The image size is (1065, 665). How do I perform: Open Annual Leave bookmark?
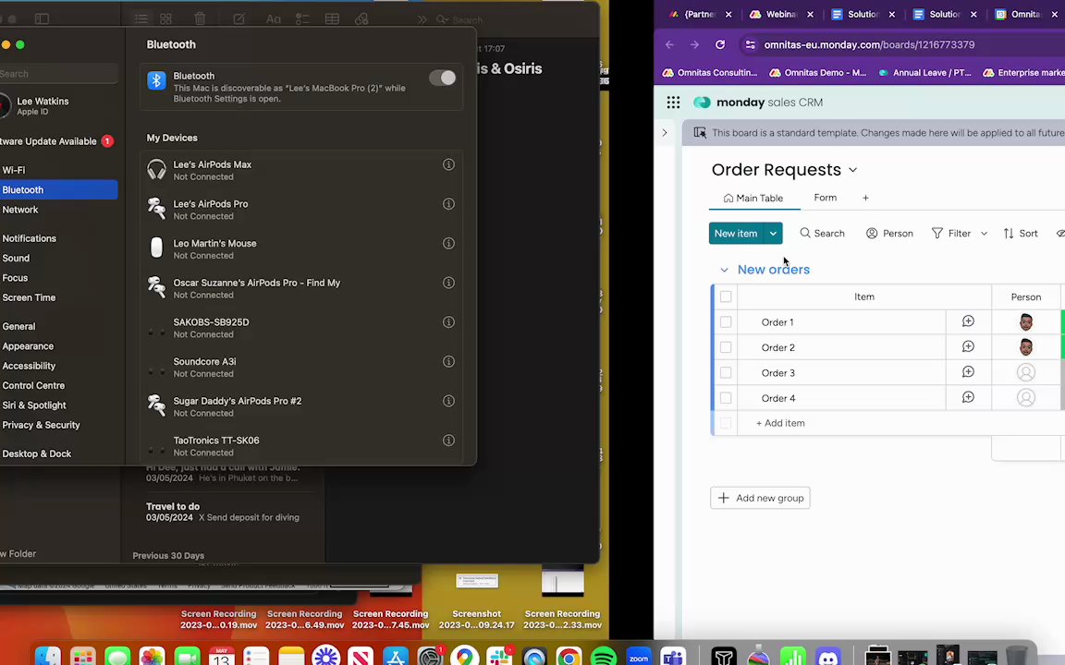[x=925, y=73]
